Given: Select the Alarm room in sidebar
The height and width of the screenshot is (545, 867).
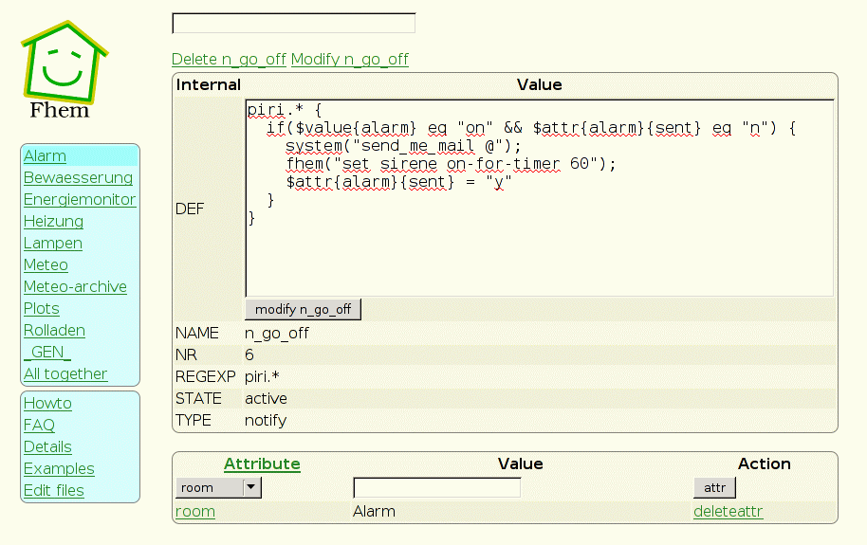Looking at the screenshot, I should pos(45,156).
